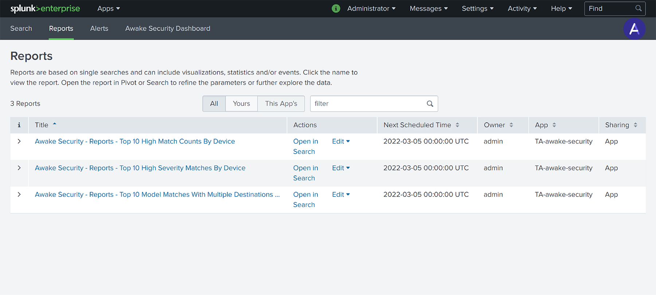This screenshot has width=656, height=295.
Task: Expand the Model Matches Multiple Destinations row
Action: 19,194
